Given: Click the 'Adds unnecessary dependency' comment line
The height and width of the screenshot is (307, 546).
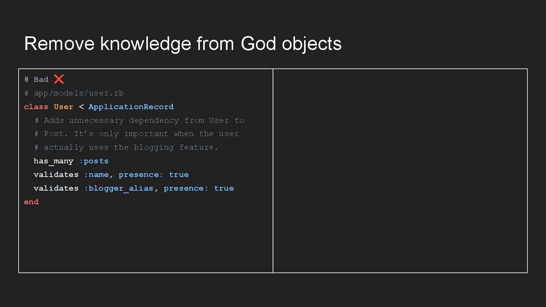Looking at the screenshot, I should click(x=140, y=121).
